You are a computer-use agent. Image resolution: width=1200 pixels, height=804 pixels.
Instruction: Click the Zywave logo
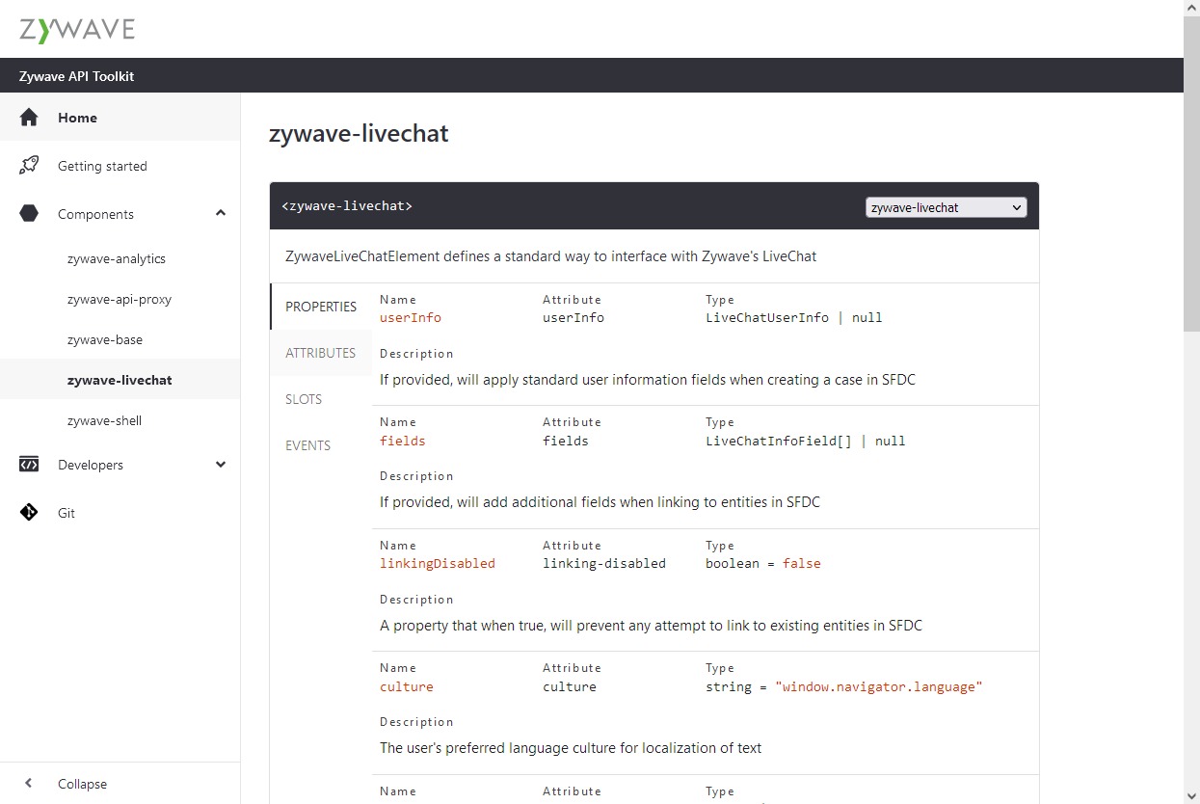tap(77, 29)
